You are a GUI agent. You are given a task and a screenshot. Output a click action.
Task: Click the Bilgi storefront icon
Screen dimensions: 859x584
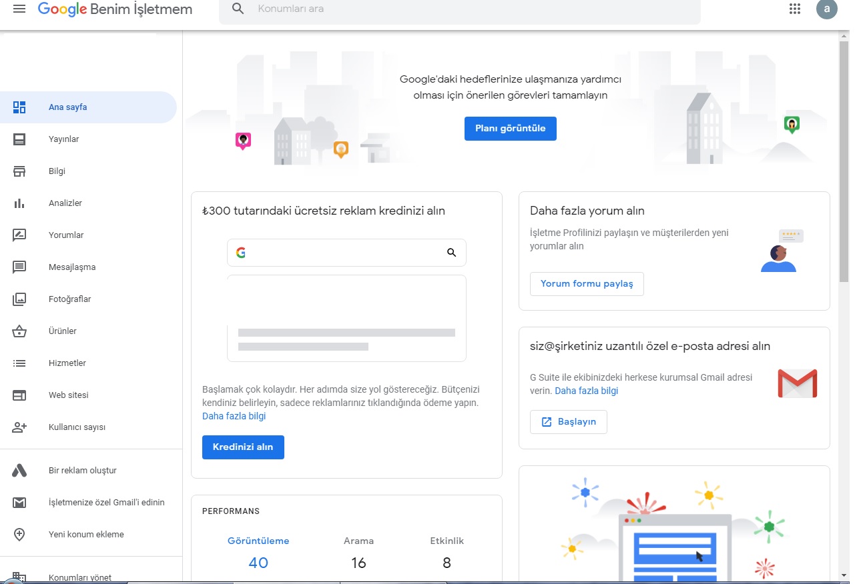click(19, 171)
